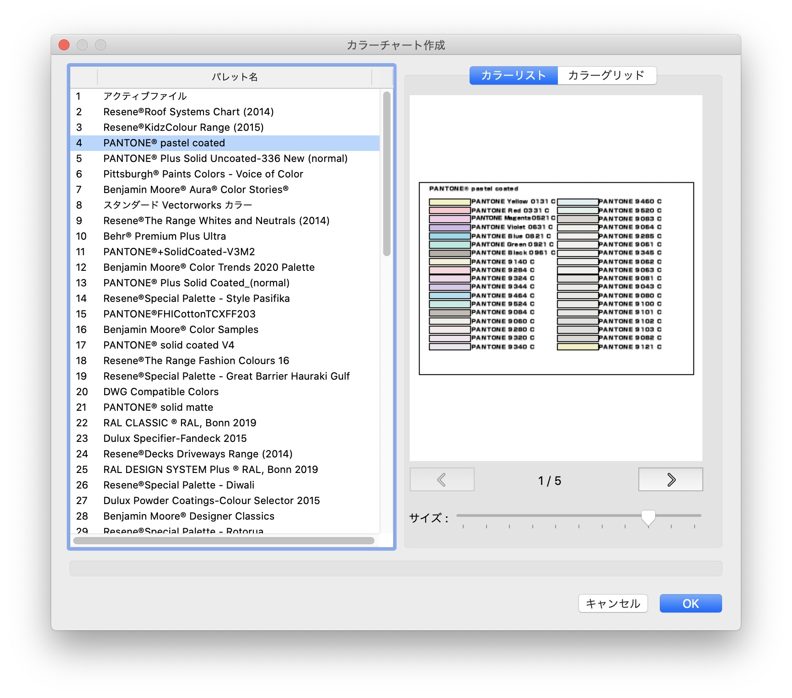Select Benjamin Moore® Aura® Color Stories® row
This screenshot has width=792, height=698.
click(x=225, y=189)
